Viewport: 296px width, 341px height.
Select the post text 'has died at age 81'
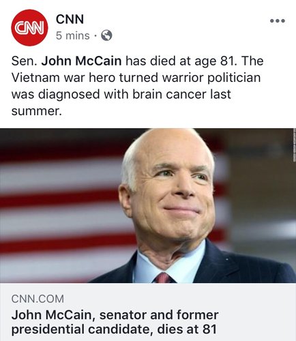click(x=181, y=61)
